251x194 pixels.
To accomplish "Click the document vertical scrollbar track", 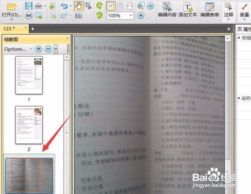I will tap(227, 100).
